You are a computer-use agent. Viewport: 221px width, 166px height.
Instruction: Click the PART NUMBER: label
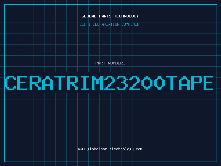[x=110, y=63]
